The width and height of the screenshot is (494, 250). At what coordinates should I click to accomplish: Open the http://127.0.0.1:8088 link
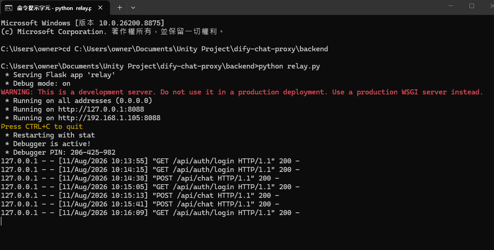point(101,109)
